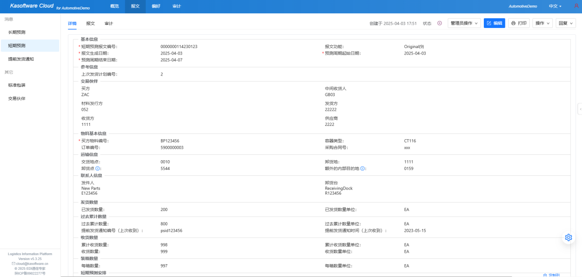Image resolution: width=582 pixels, height=277 pixels.
Task: Switch to the 审计 sub-tab
Action: point(109,23)
